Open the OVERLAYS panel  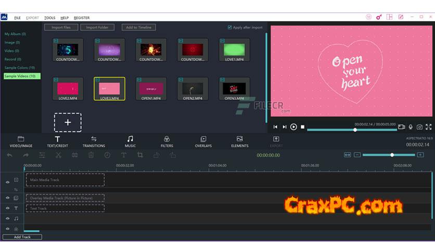coord(203,142)
